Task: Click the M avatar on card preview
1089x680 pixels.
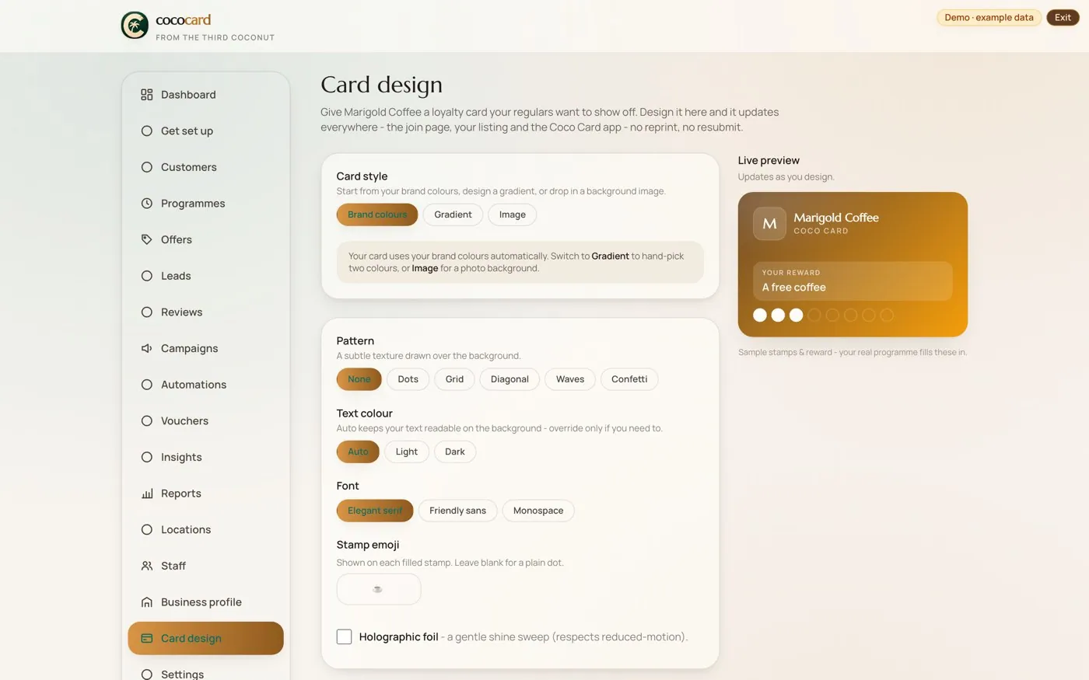Action: [x=769, y=224]
